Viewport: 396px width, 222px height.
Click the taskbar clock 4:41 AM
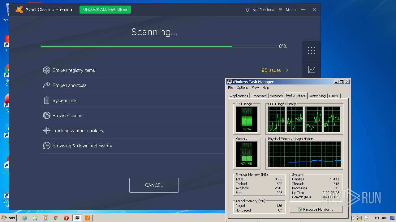coord(380,218)
